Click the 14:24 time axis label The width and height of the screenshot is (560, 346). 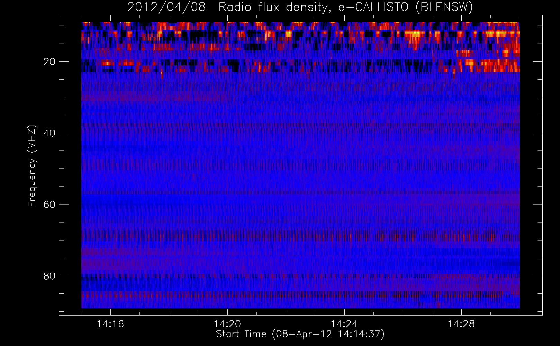(x=344, y=324)
